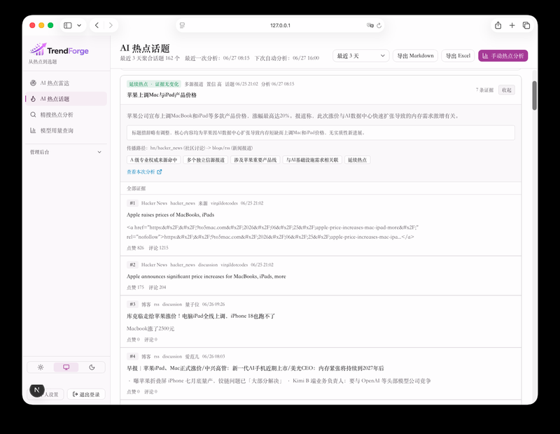Open evidence Apple raises prices of MacBooks, iPads

170,215
